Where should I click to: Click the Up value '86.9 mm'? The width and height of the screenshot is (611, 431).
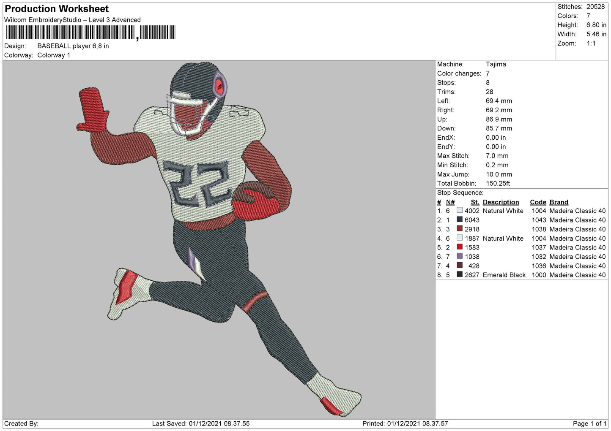point(499,119)
